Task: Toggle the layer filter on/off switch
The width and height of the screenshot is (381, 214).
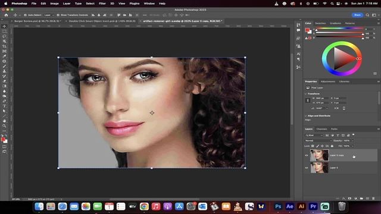Action: (354, 135)
